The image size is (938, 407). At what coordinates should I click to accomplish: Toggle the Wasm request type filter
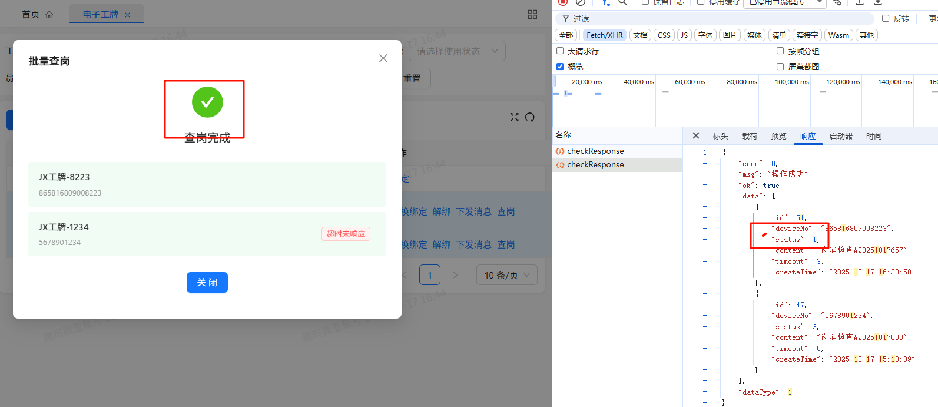[838, 35]
